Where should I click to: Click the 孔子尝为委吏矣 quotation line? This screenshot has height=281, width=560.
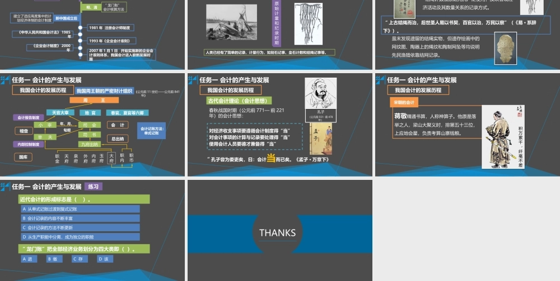point(268,160)
